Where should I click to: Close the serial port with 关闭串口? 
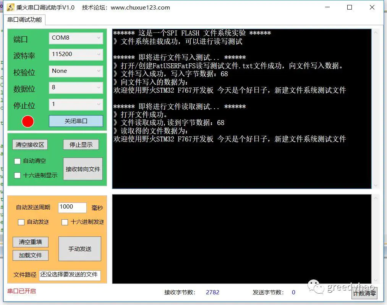click(76, 121)
